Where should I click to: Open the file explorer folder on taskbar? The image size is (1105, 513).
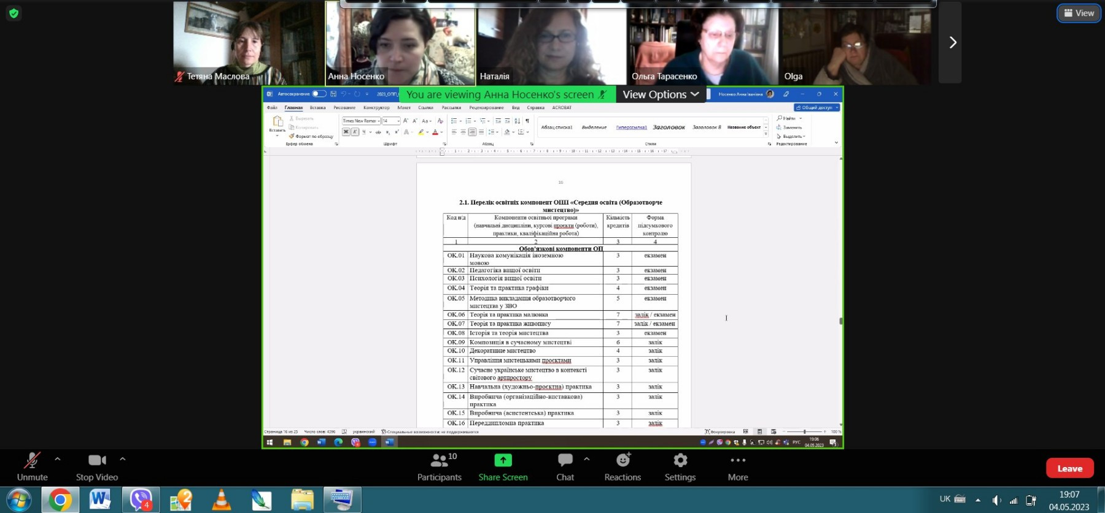302,500
